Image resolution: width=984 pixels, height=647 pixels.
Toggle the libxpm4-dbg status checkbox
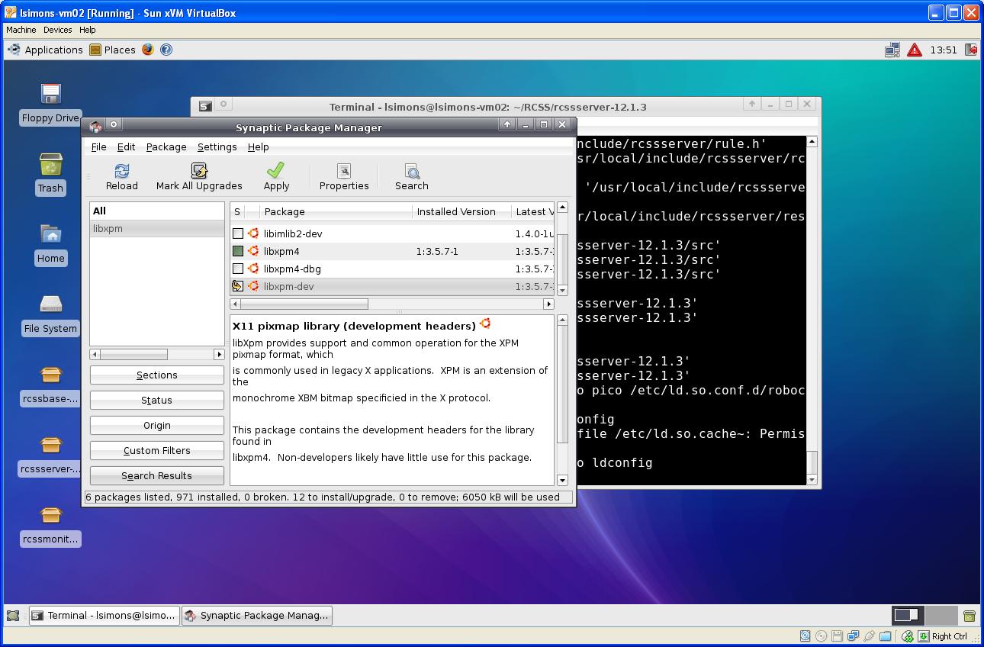(238, 269)
